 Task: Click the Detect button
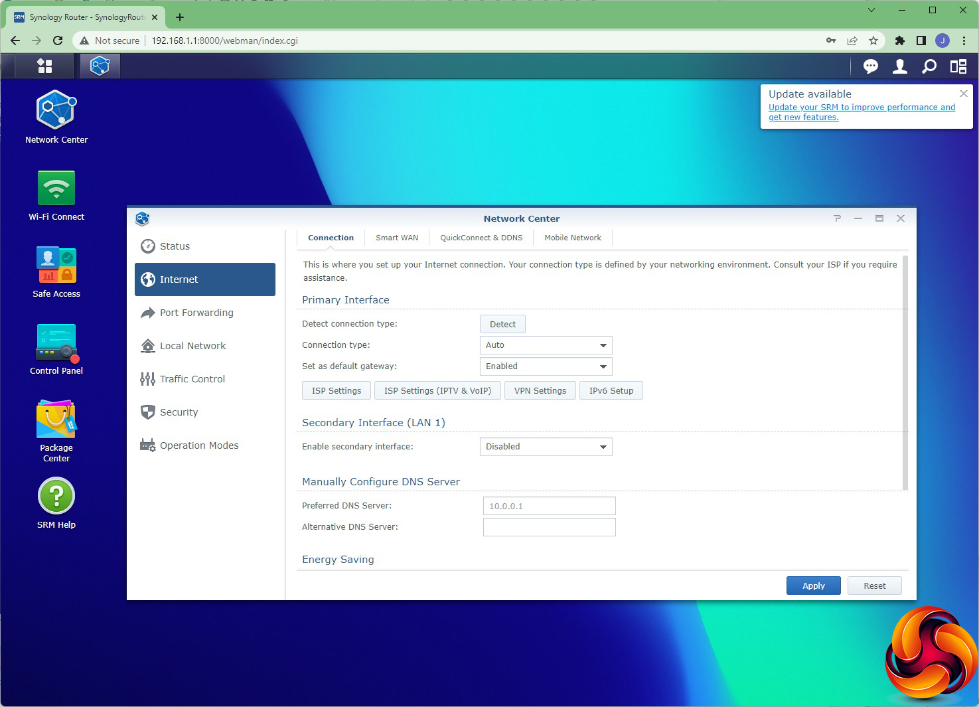502,324
